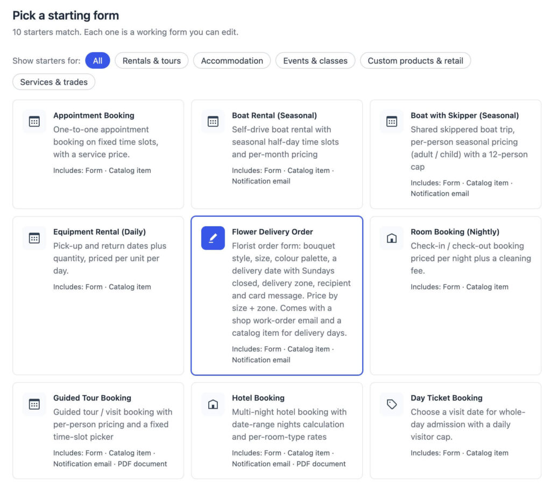The width and height of the screenshot is (551, 485).
Task: Show Events & classes starters
Action: (315, 60)
